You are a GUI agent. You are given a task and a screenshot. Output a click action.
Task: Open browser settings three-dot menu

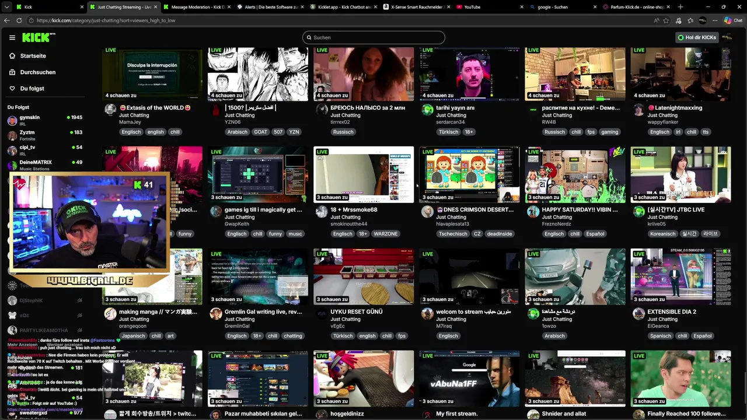715,20
